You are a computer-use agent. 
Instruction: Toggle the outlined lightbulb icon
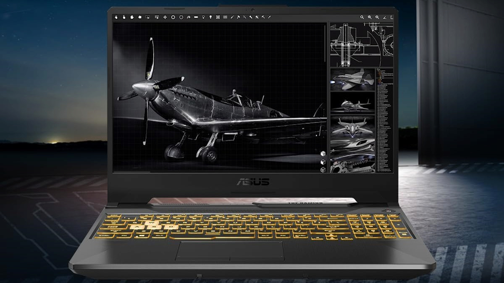click(204, 17)
